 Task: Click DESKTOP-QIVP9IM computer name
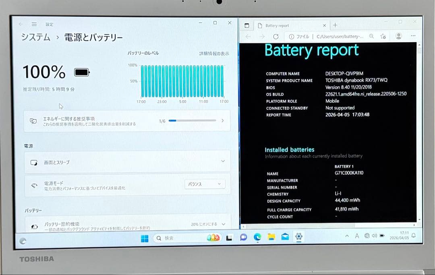pos(344,73)
